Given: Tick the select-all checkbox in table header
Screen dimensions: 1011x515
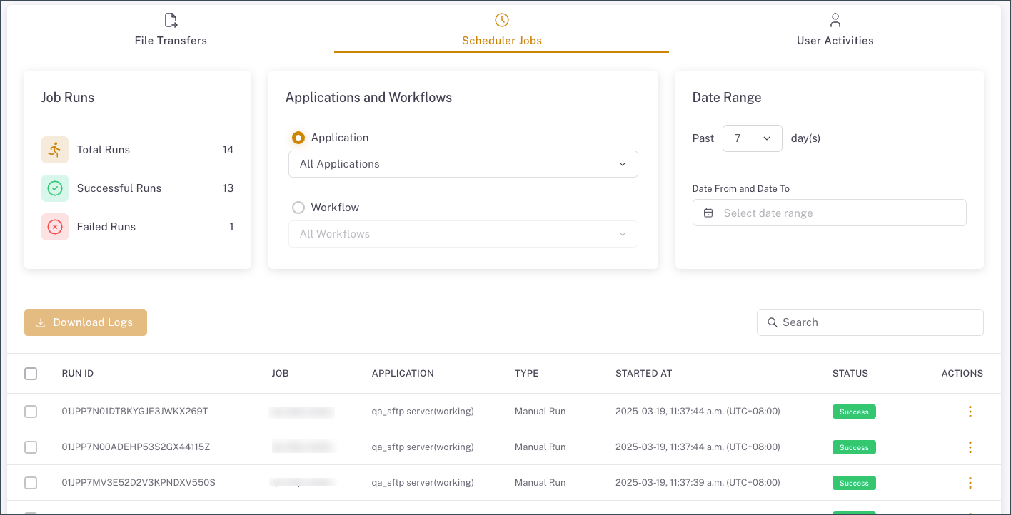Looking at the screenshot, I should click(31, 374).
